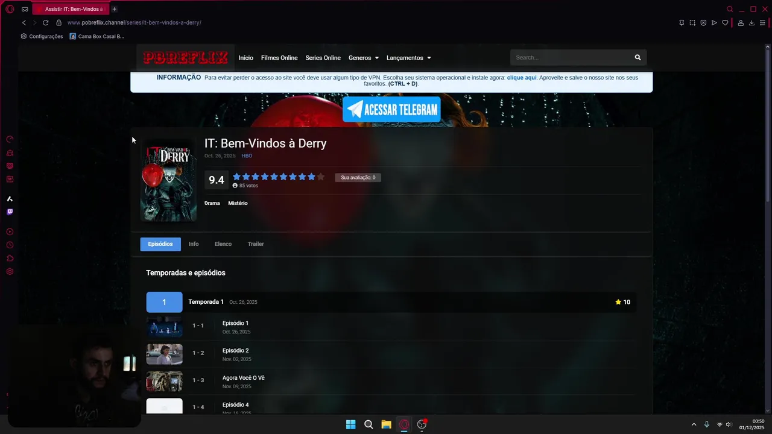
Task: Open the Opera account profile icon
Action: pos(741,23)
